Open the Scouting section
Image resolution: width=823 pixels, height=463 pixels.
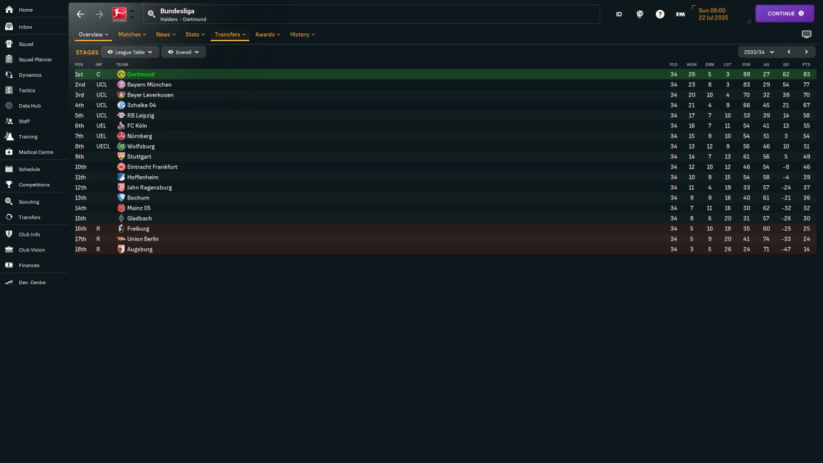coord(29,202)
